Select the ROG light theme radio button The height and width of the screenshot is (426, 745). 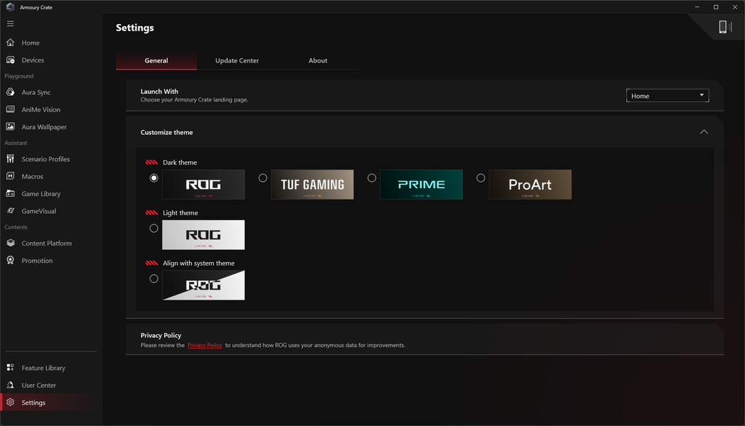153,229
